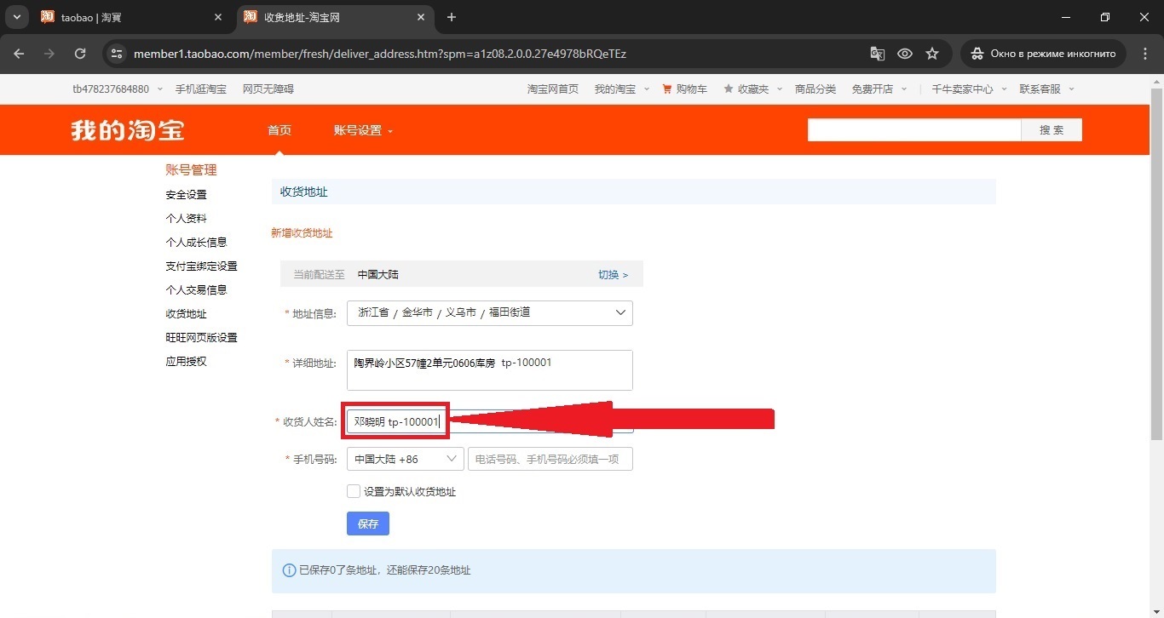Open 应用授权 in sidebar
Screen dimensions: 1164x618
click(186, 362)
